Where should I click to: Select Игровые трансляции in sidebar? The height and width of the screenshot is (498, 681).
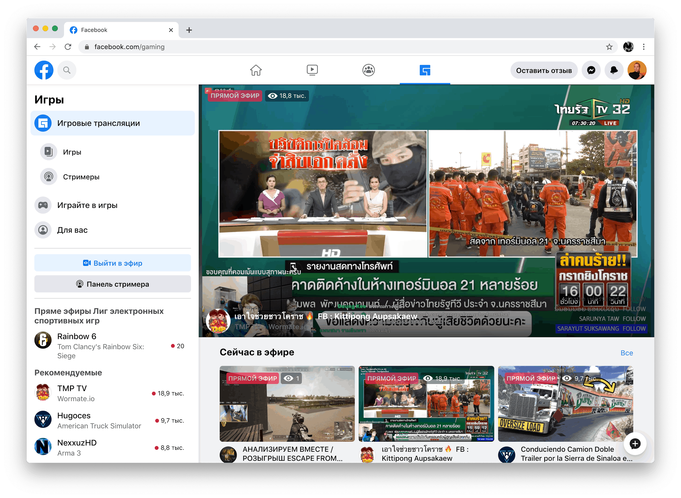[113, 123]
